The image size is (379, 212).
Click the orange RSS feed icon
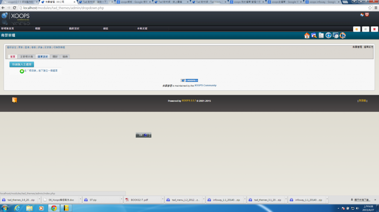pyautogui.click(x=14, y=100)
